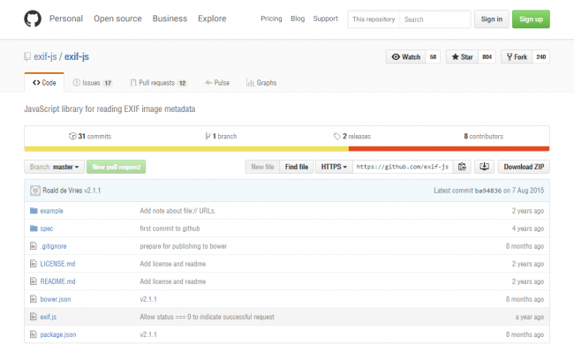Click the clone URL text field

click(403, 167)
